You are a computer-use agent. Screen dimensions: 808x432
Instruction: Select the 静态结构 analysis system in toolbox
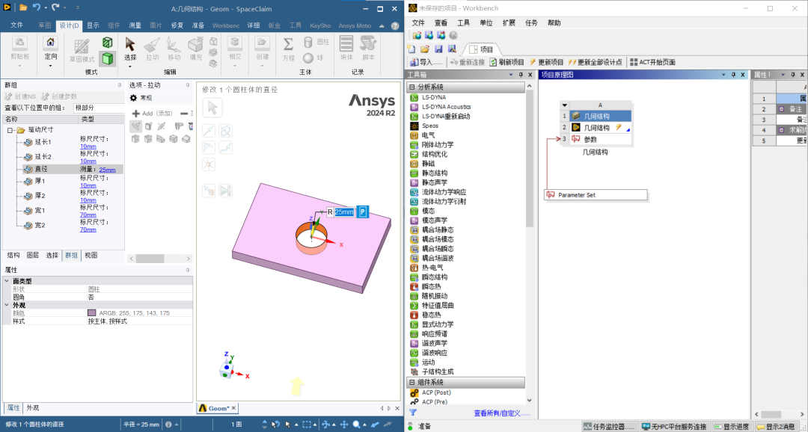435,173
